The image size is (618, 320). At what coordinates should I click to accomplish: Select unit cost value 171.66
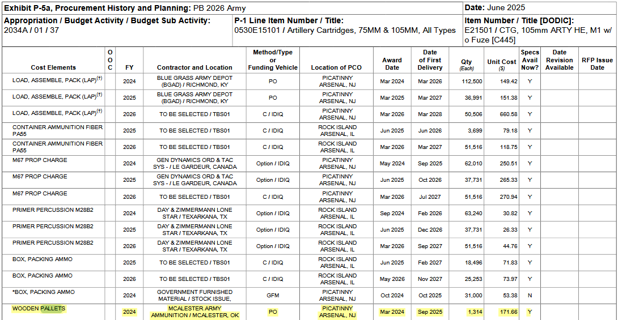point(509,312)
